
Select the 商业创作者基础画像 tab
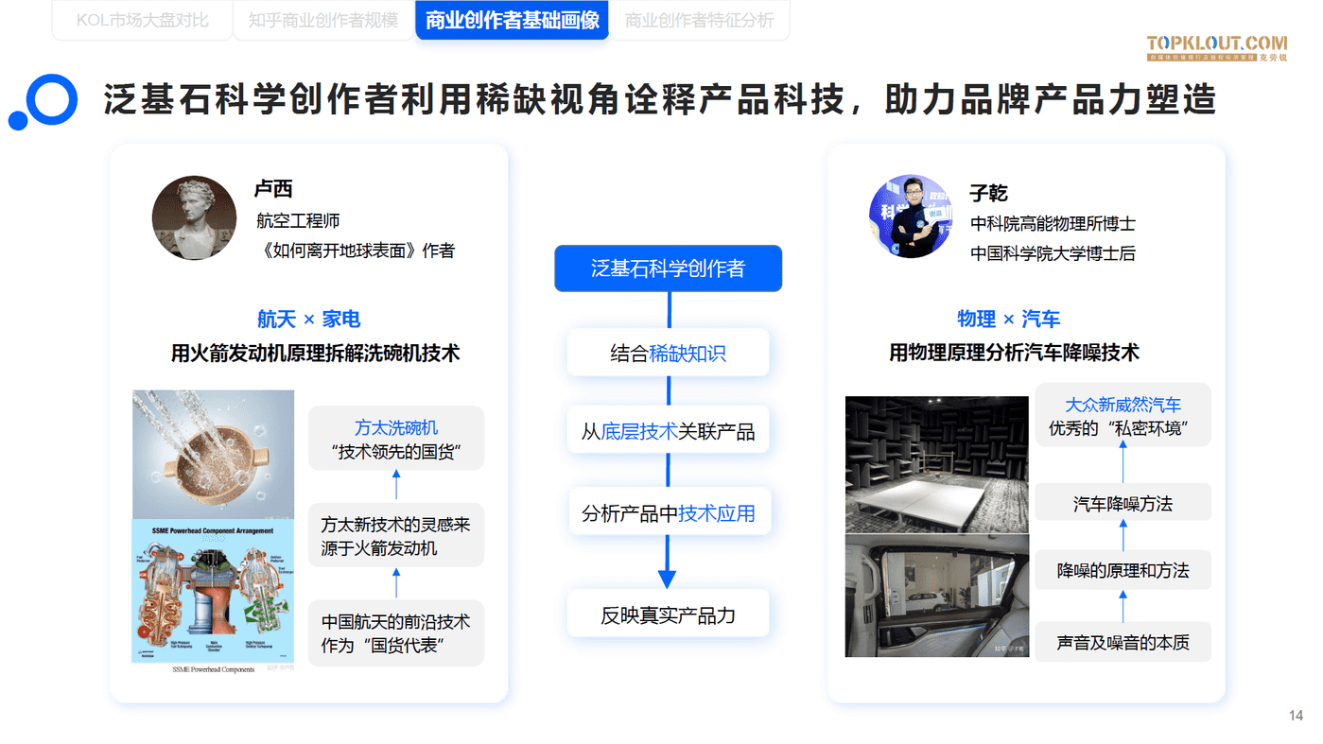pos(512,20)
